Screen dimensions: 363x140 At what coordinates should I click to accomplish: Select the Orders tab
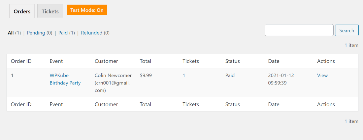pyautogui.click(x=22, y=11)
